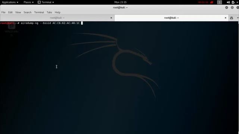Click the volume speaker icon
This screenshot has height=134, width=239.
(228, 2)
